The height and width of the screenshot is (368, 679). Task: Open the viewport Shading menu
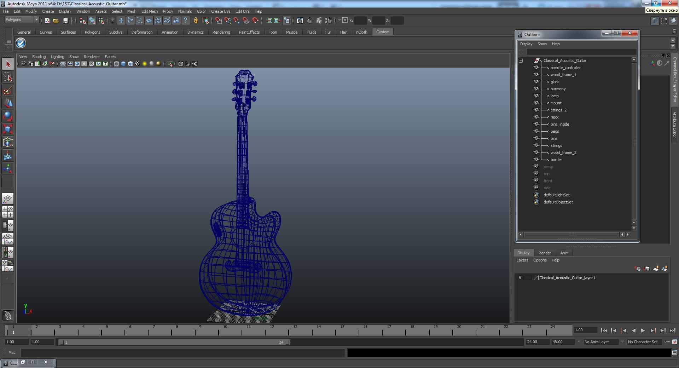click(x=39, y=57)
